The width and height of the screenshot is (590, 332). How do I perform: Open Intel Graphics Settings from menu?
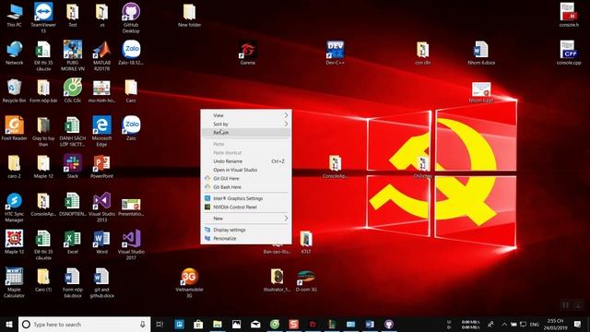tap(246, 198)
